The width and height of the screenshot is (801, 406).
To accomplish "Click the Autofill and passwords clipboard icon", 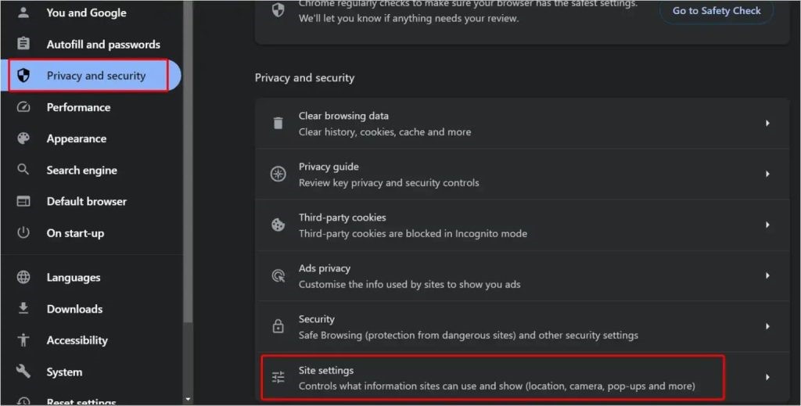I will click(x=23, y=44).
